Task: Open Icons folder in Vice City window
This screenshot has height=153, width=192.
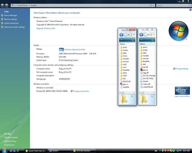Action: coord(124,56)
